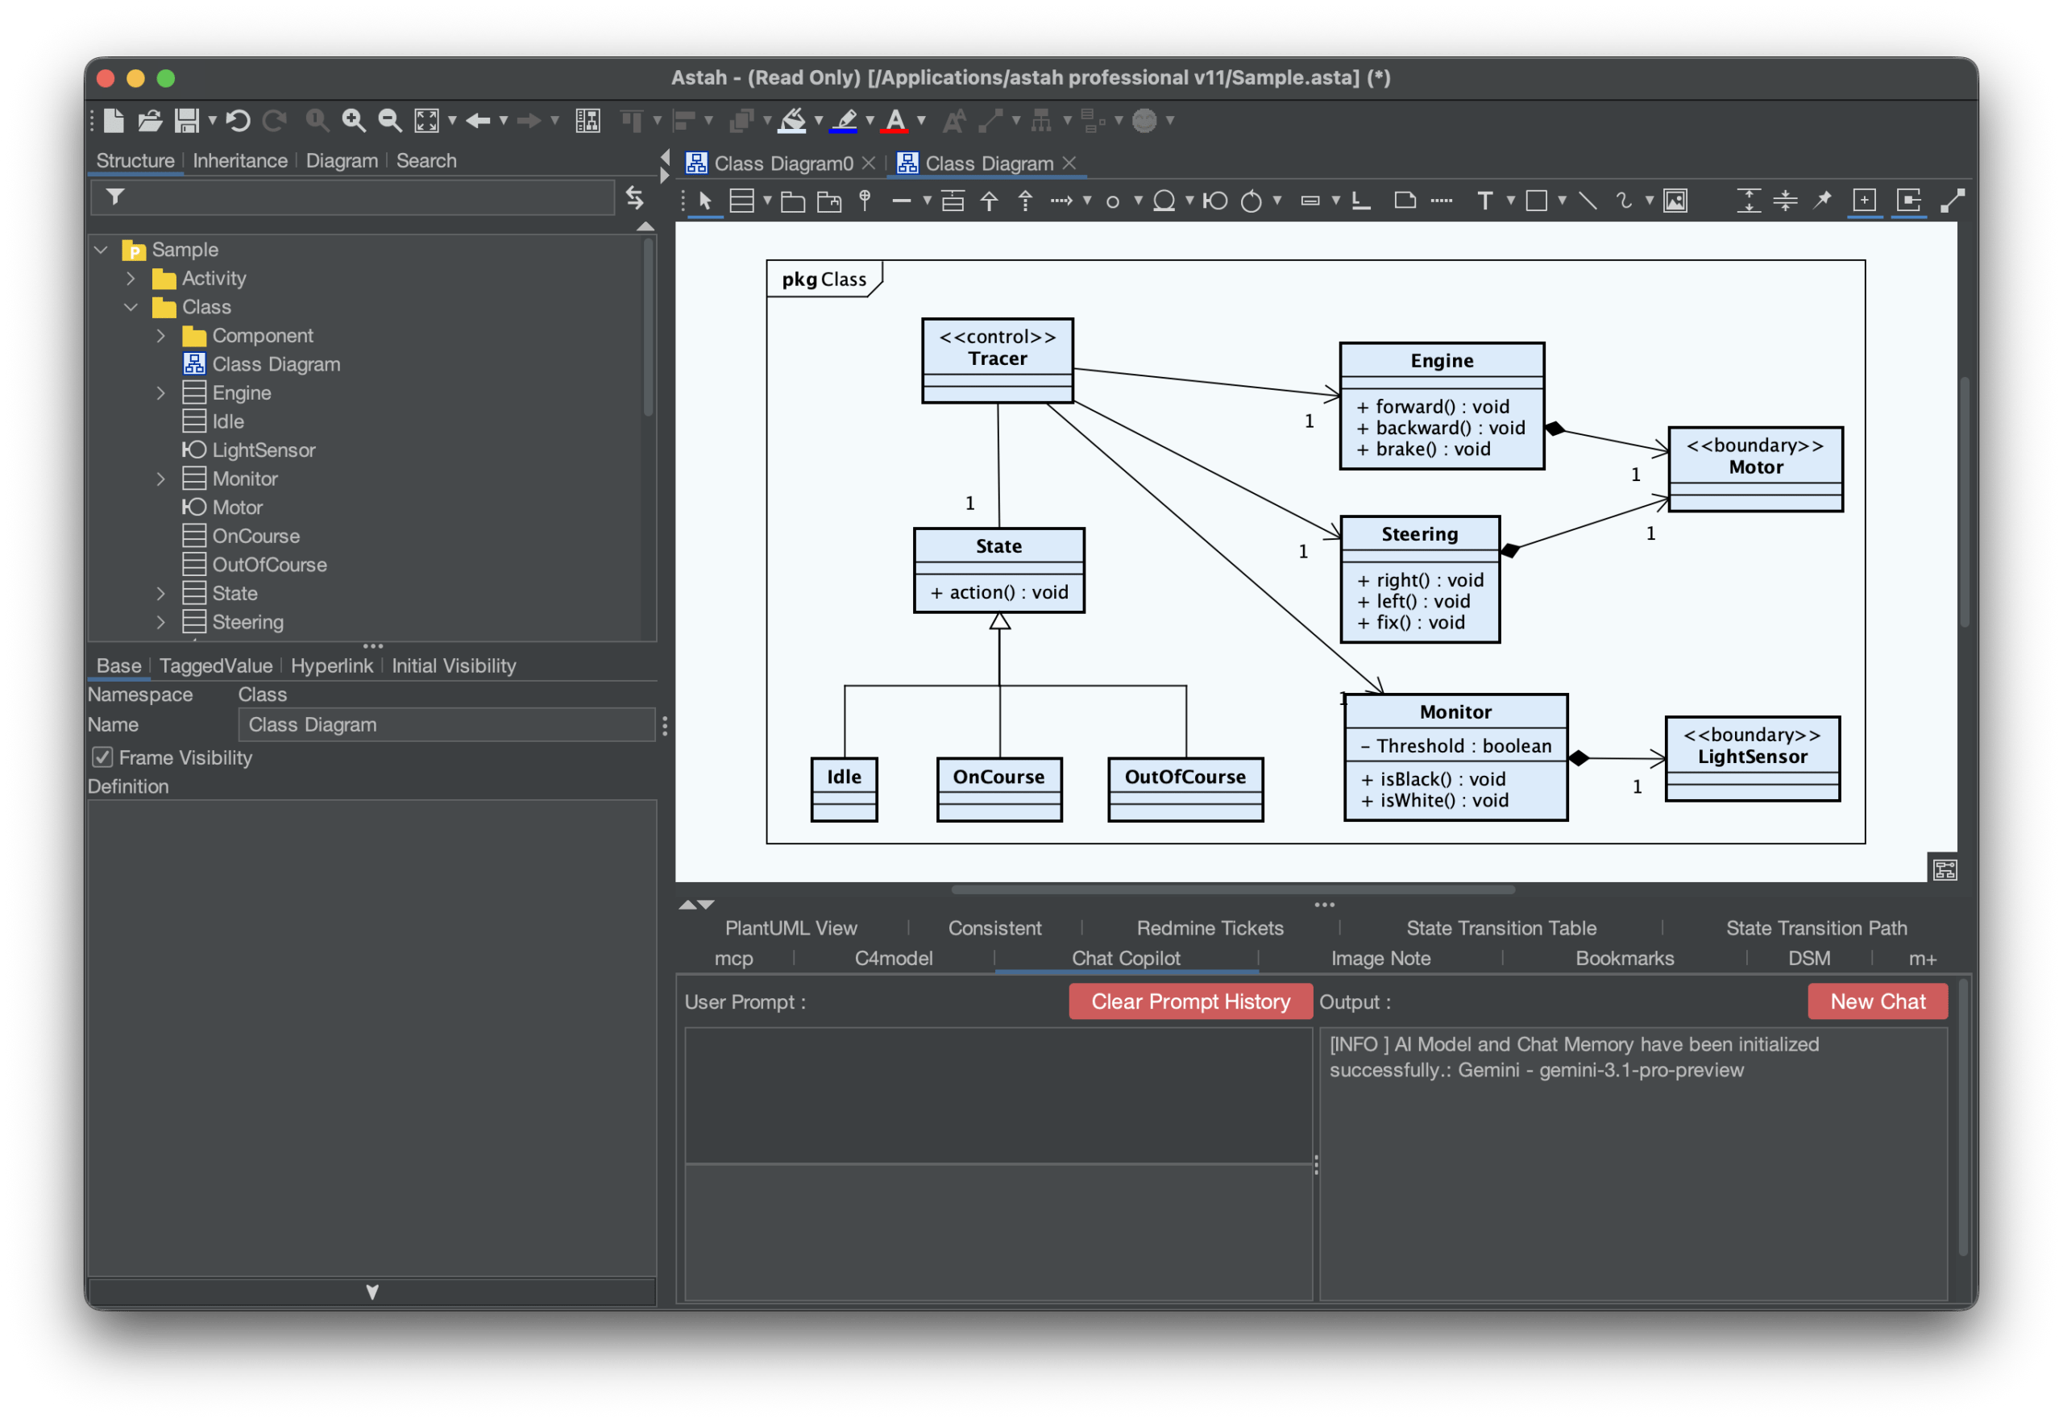The width and height of the screenshot is (2063, 1422).
Task: Switch to the Inheritance tab
Action: point(239,160)
